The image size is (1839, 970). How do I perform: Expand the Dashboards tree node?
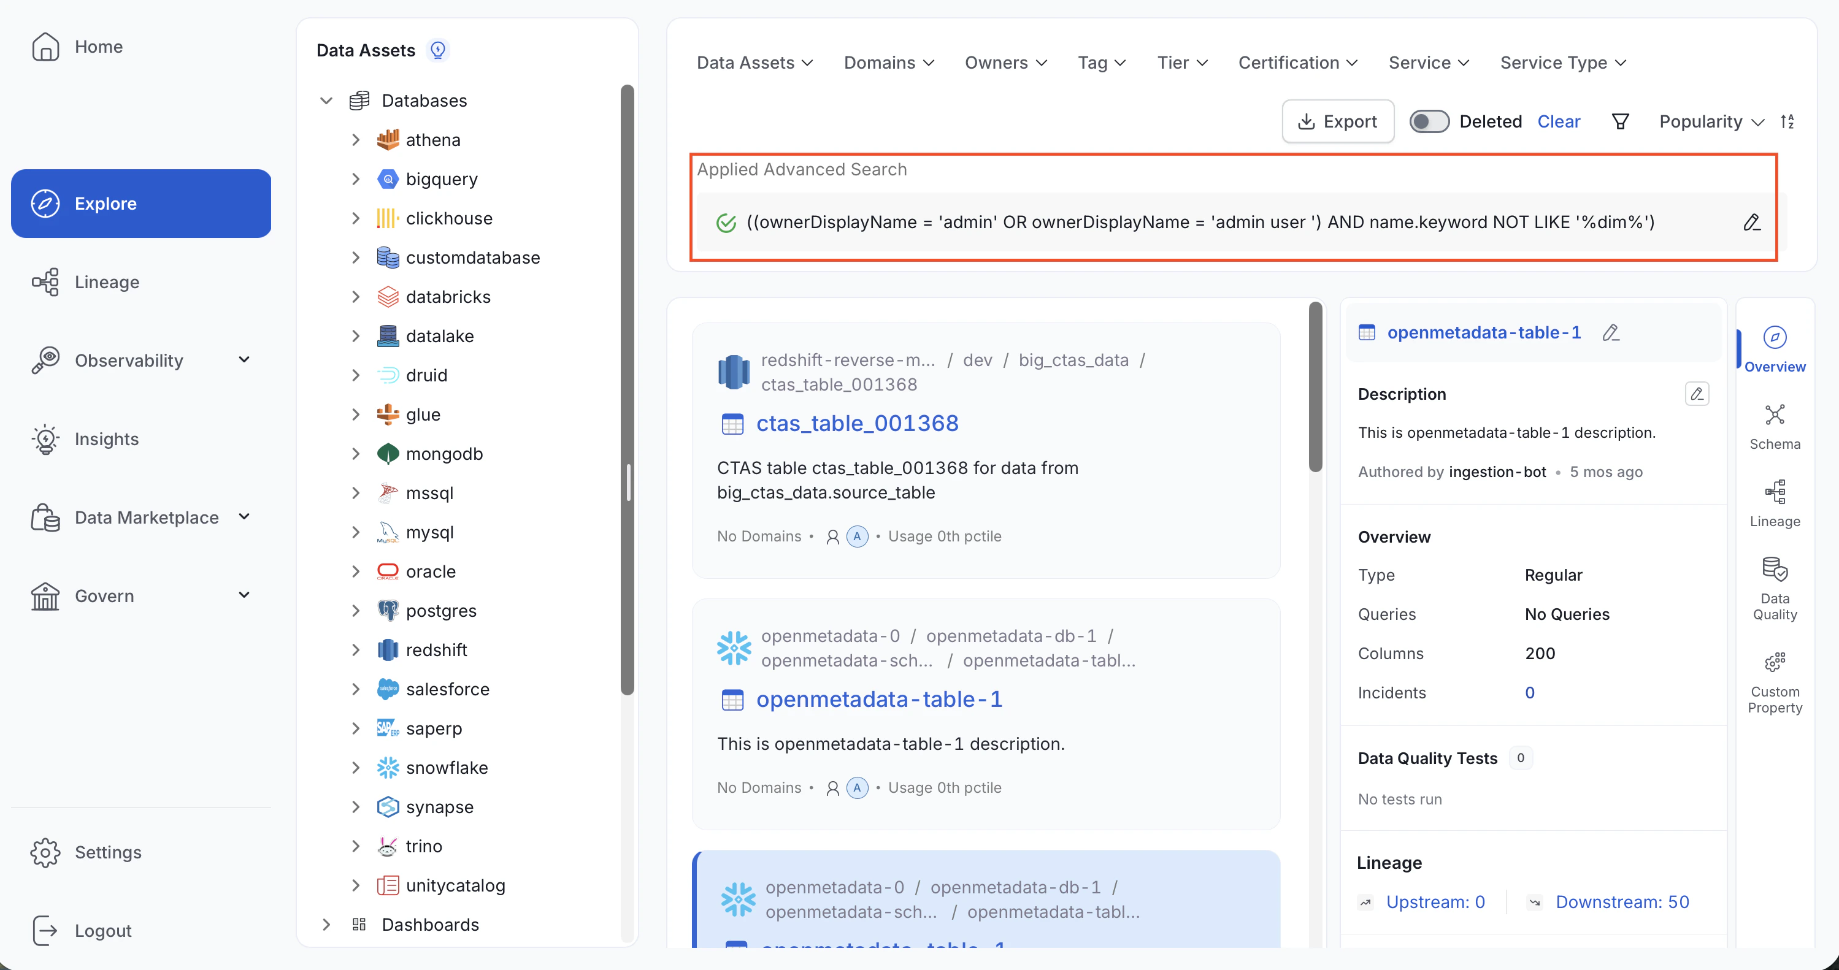point(326,925)
